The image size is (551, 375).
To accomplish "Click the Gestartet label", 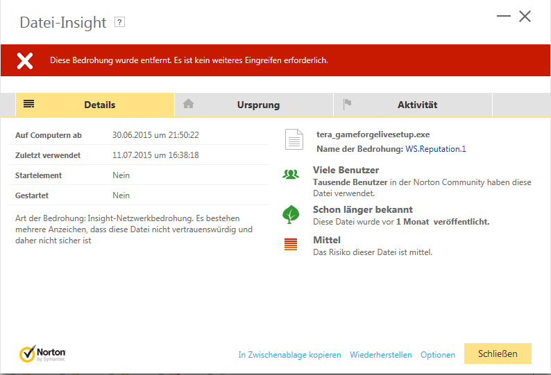I will pos(32,195).
